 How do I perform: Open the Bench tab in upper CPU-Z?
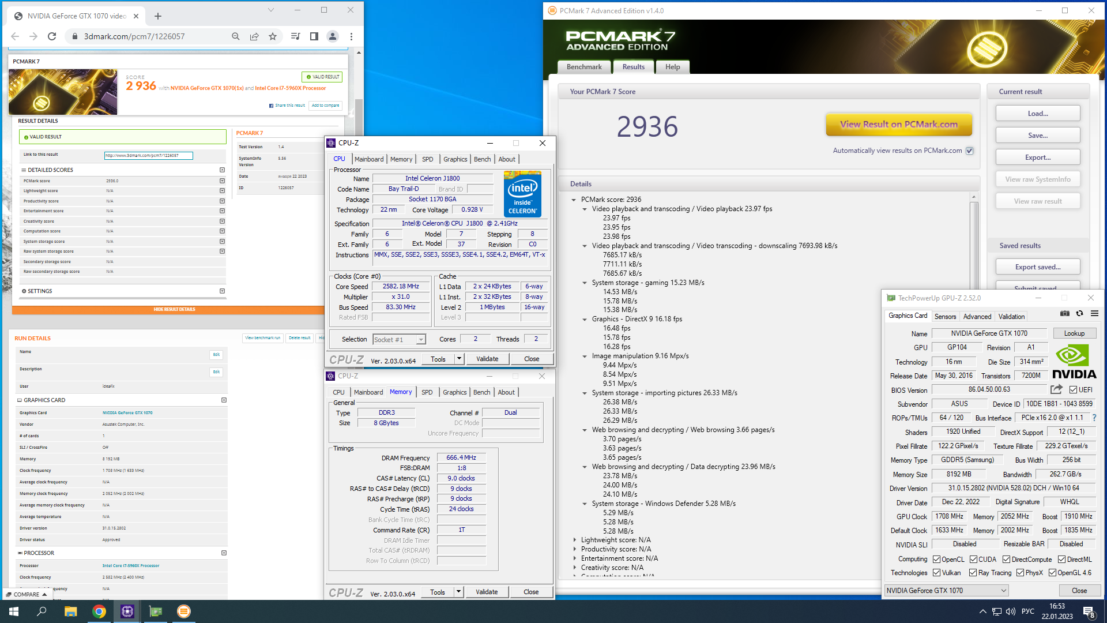(483, 159)
